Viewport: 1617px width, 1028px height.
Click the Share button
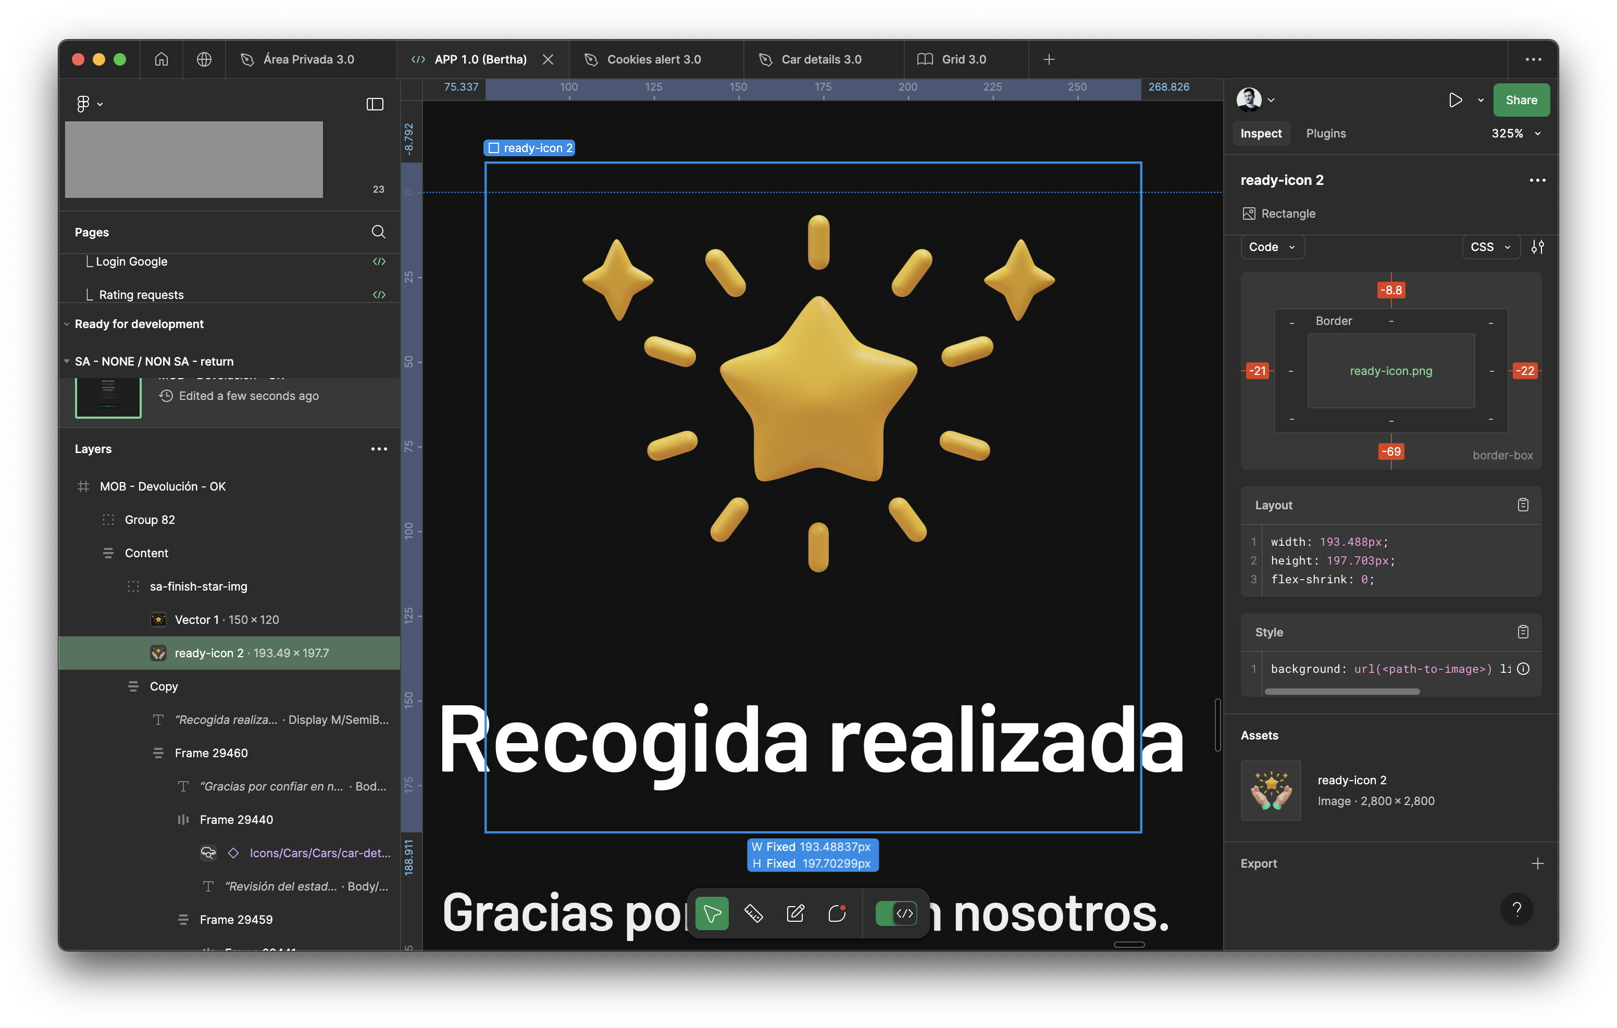pyautogui.click(x=1520, y=98)
